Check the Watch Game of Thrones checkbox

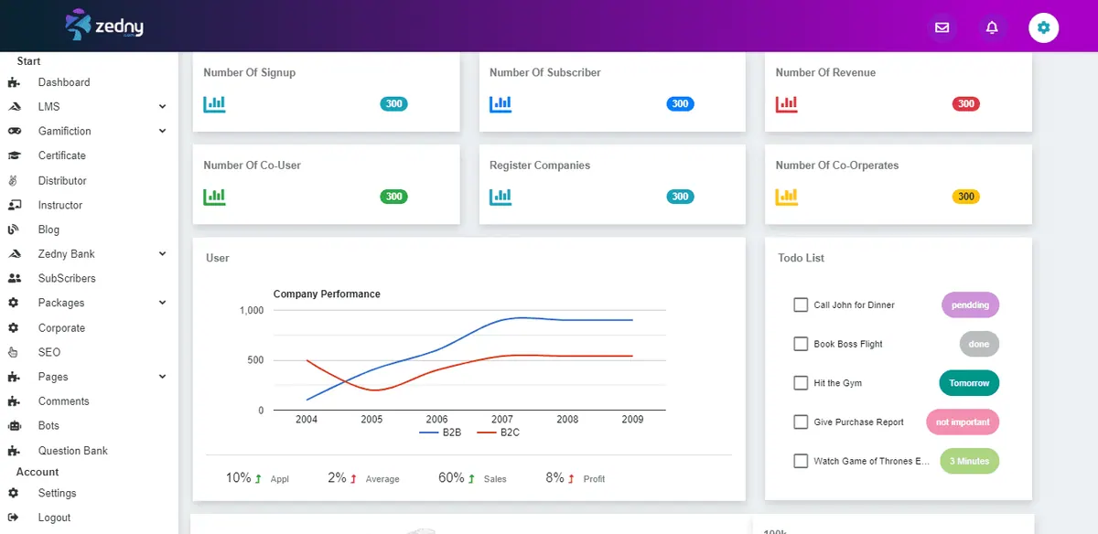pos(801,461)
